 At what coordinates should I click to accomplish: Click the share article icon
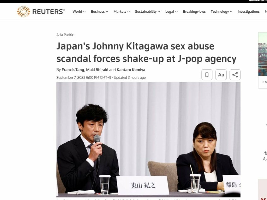tap(235, 75)
